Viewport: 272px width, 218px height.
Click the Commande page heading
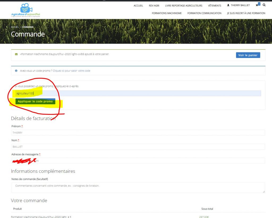(28, 34)
